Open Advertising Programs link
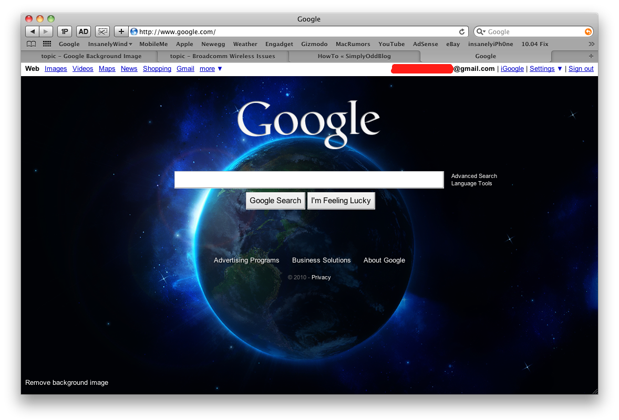The height and width of the screenshot is (420, 619). pyautogui.click(x=246, y=260)
